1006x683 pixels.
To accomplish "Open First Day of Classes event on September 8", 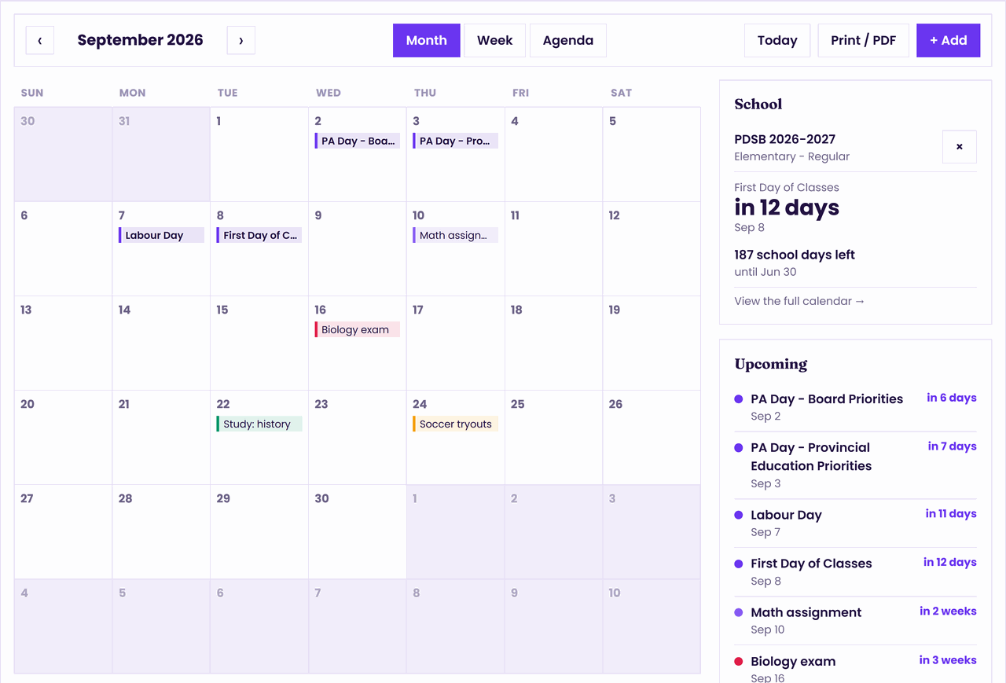I will click(x=259, y=235).
